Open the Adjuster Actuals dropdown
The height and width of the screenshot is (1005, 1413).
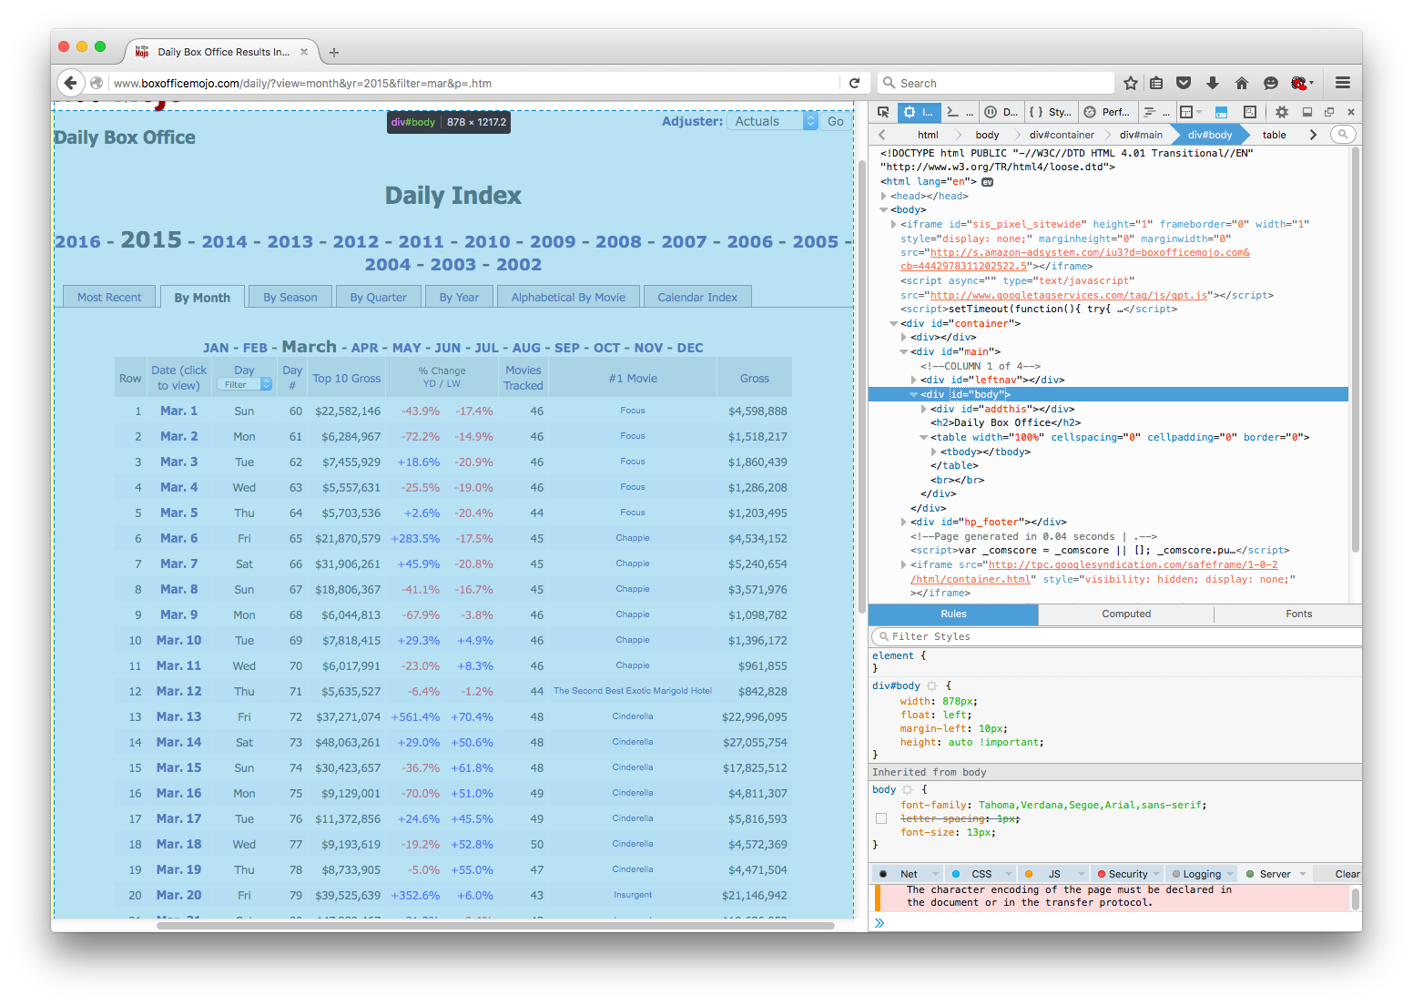click(x=773, y=121)
